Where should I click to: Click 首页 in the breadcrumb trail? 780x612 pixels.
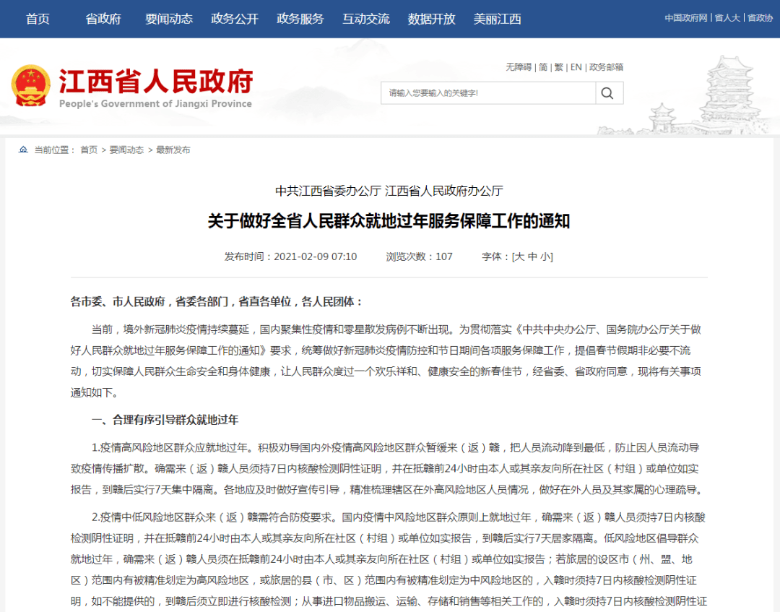pyautogui.click(x=89, y=150)
